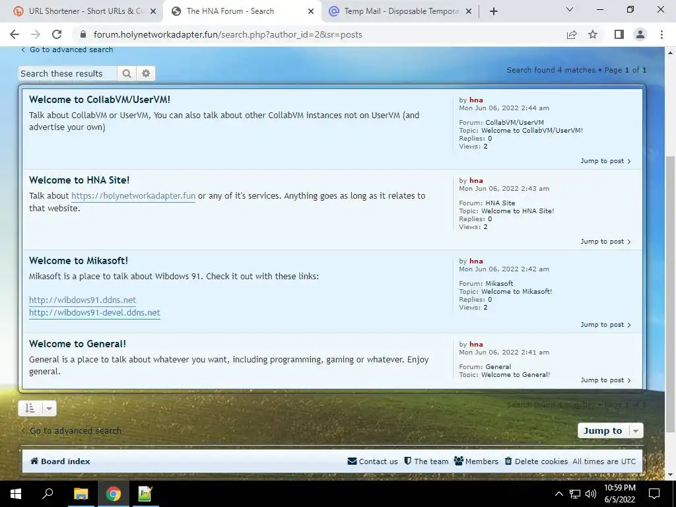676x507 pixels.
Task: Close the Temp Mail tab
Action: [x=469, y=12]
